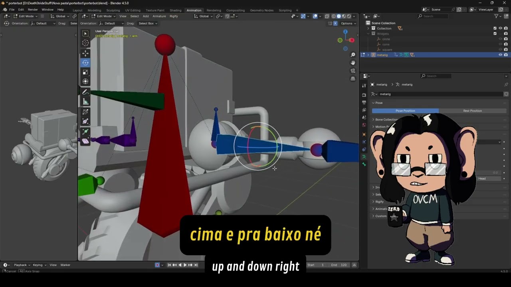Select the Cursor tool
The height and width of the screenshot is (287, 511).
click(x=85, y=43)
